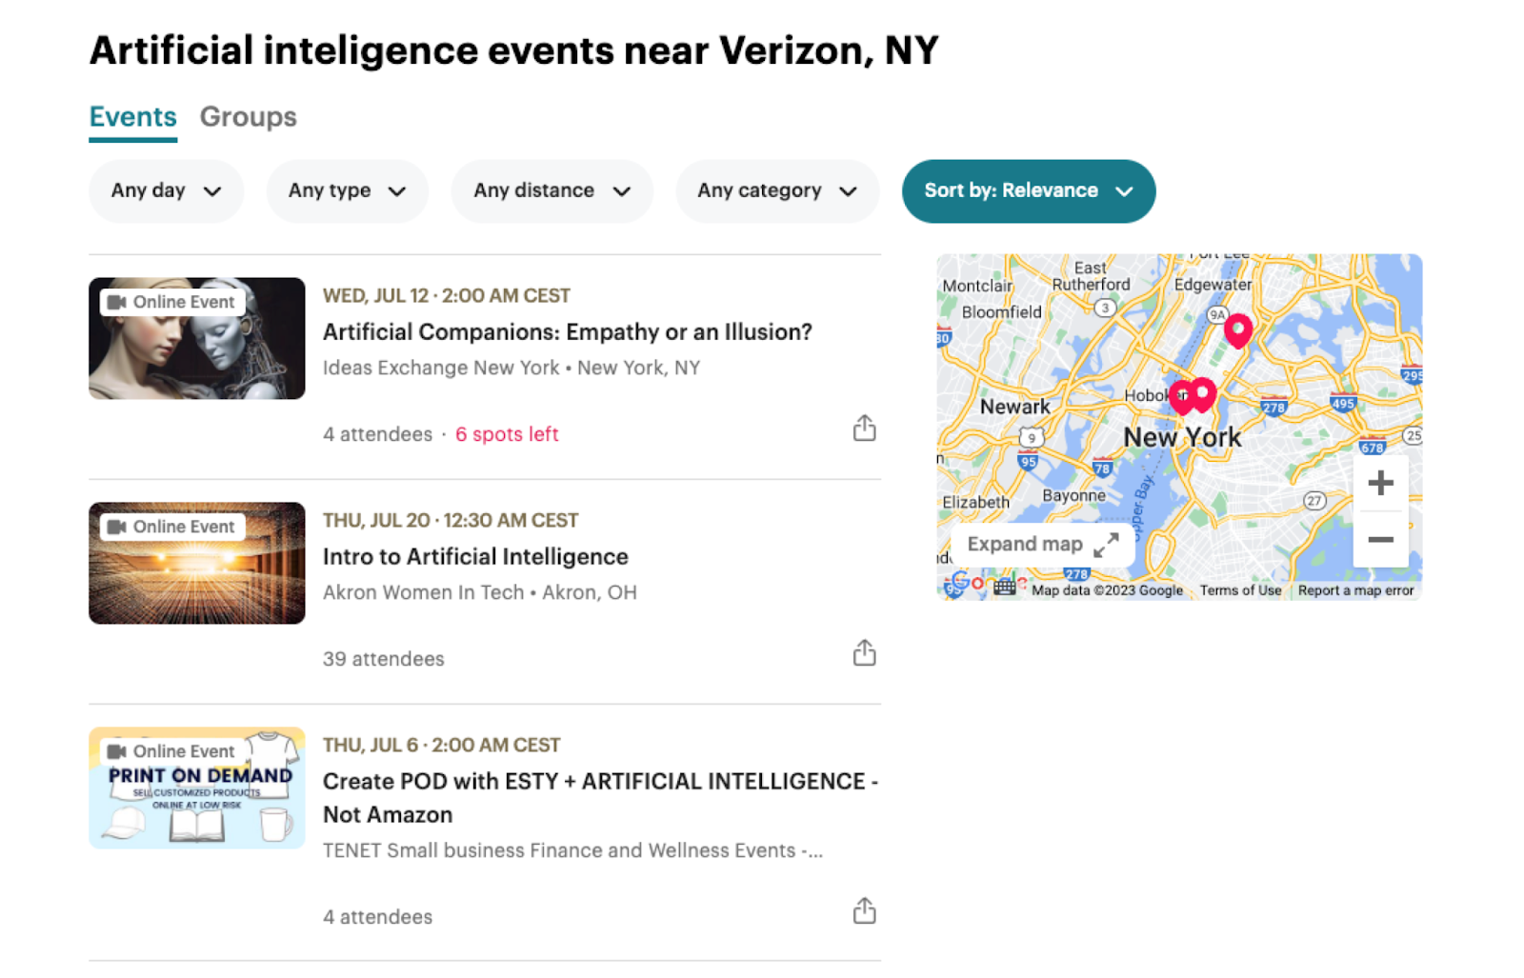Open the Any distance filter dropdown
This screenshot has height=978, width=1524.
[551, 190]
